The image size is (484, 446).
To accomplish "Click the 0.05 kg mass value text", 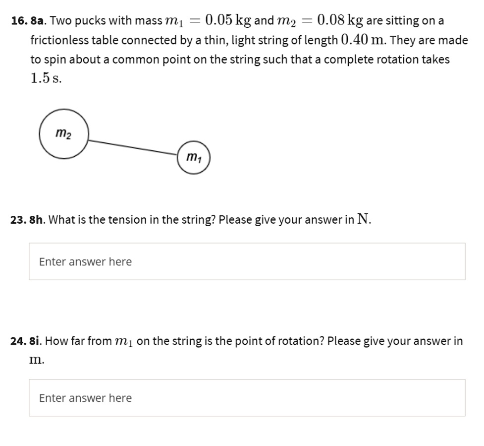I will 224,20.
